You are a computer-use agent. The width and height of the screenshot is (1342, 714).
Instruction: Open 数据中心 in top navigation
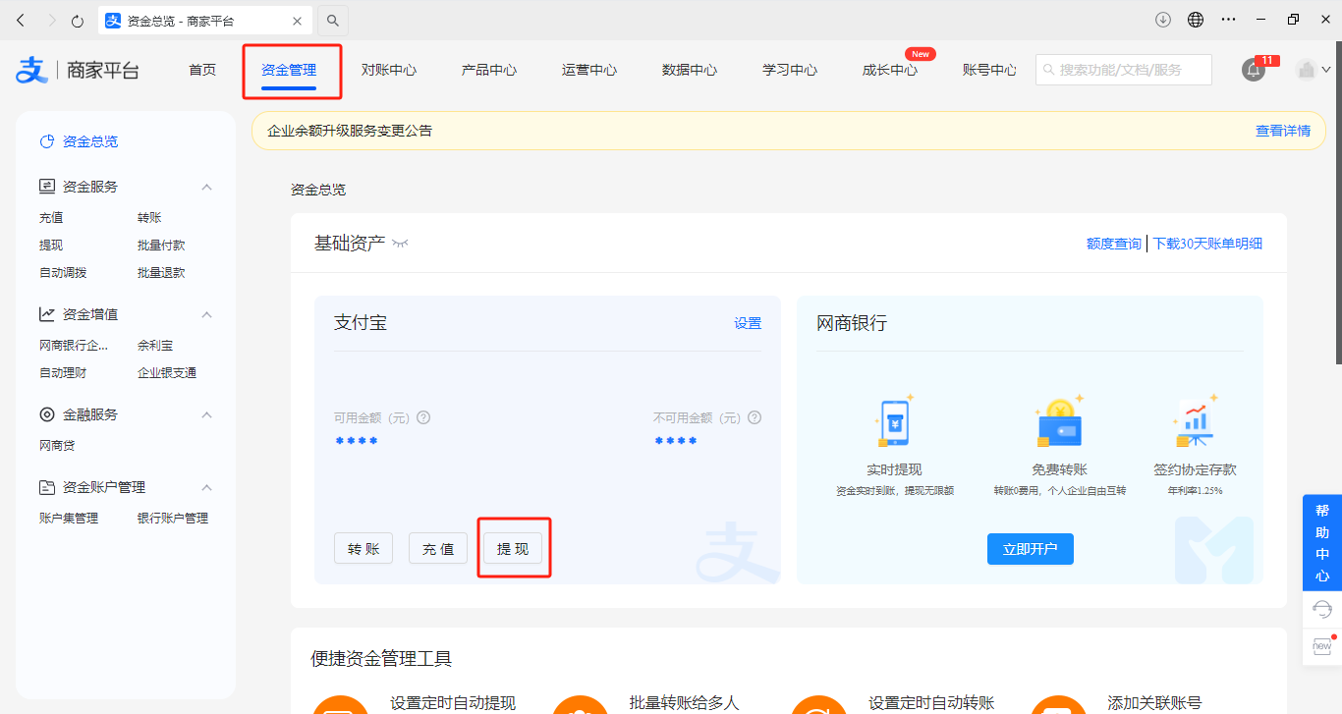click(x=690, y=70)
